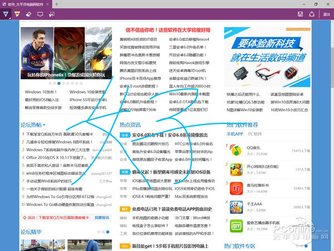Open iOS8.4.1耗电问题严重? article
The width and height of the screenshot is (334, 251).
(x=151, y=196)
